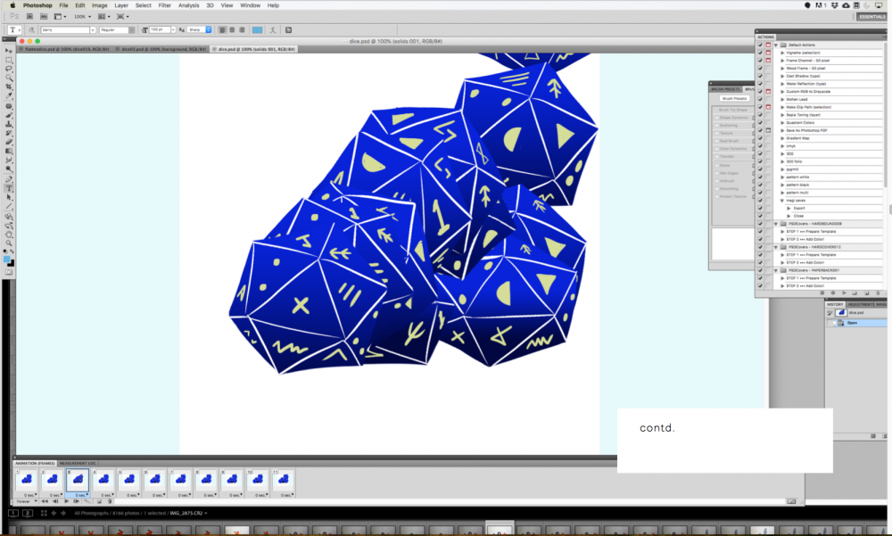Select animation frame 11 thumbnail
The width and height of the screenshot is (892, 536).
tap(284, 481)
